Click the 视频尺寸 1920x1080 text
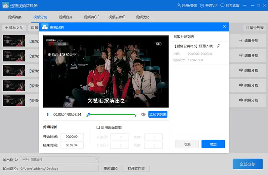268x175 pixels. click(x=188, y=60)
